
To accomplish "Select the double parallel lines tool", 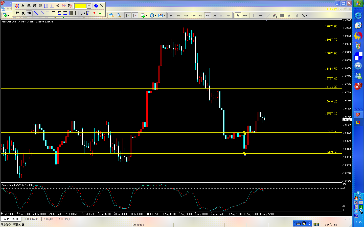I will coord(42,13).
